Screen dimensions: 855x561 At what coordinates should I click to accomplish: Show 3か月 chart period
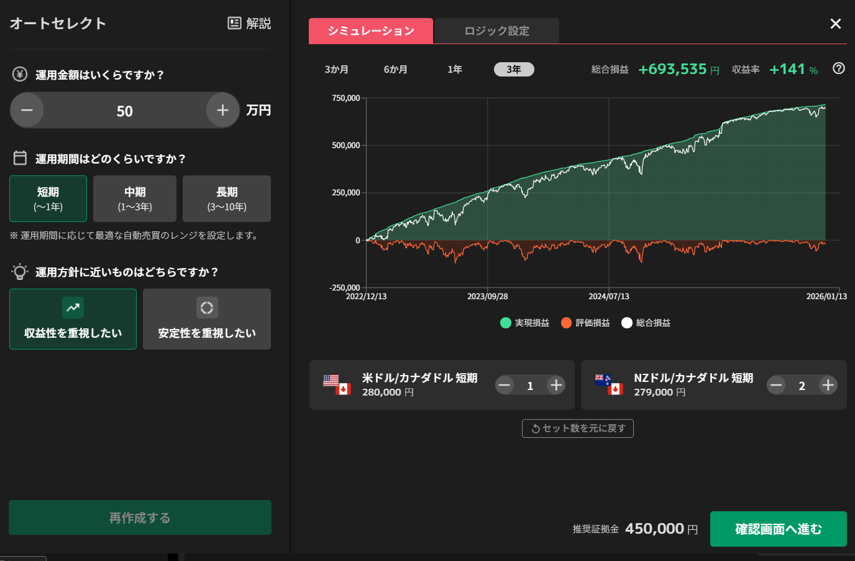(336, 70)
